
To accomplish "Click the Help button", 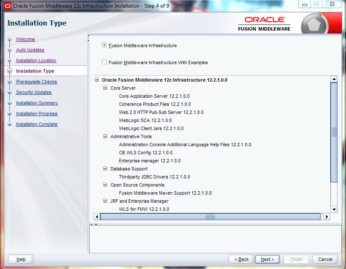I will (21, 259).
